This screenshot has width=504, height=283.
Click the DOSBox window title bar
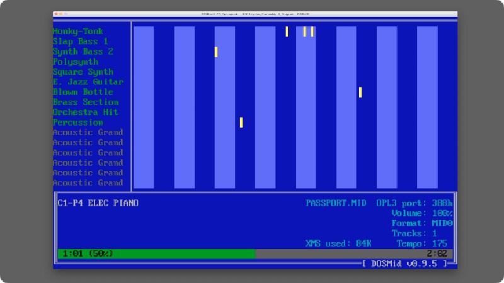252,14
